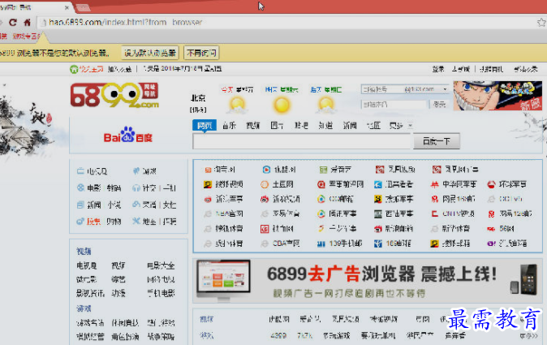Open the 6899去广告浏览器 banner ad
547x345 pixels.
[368, 281]
